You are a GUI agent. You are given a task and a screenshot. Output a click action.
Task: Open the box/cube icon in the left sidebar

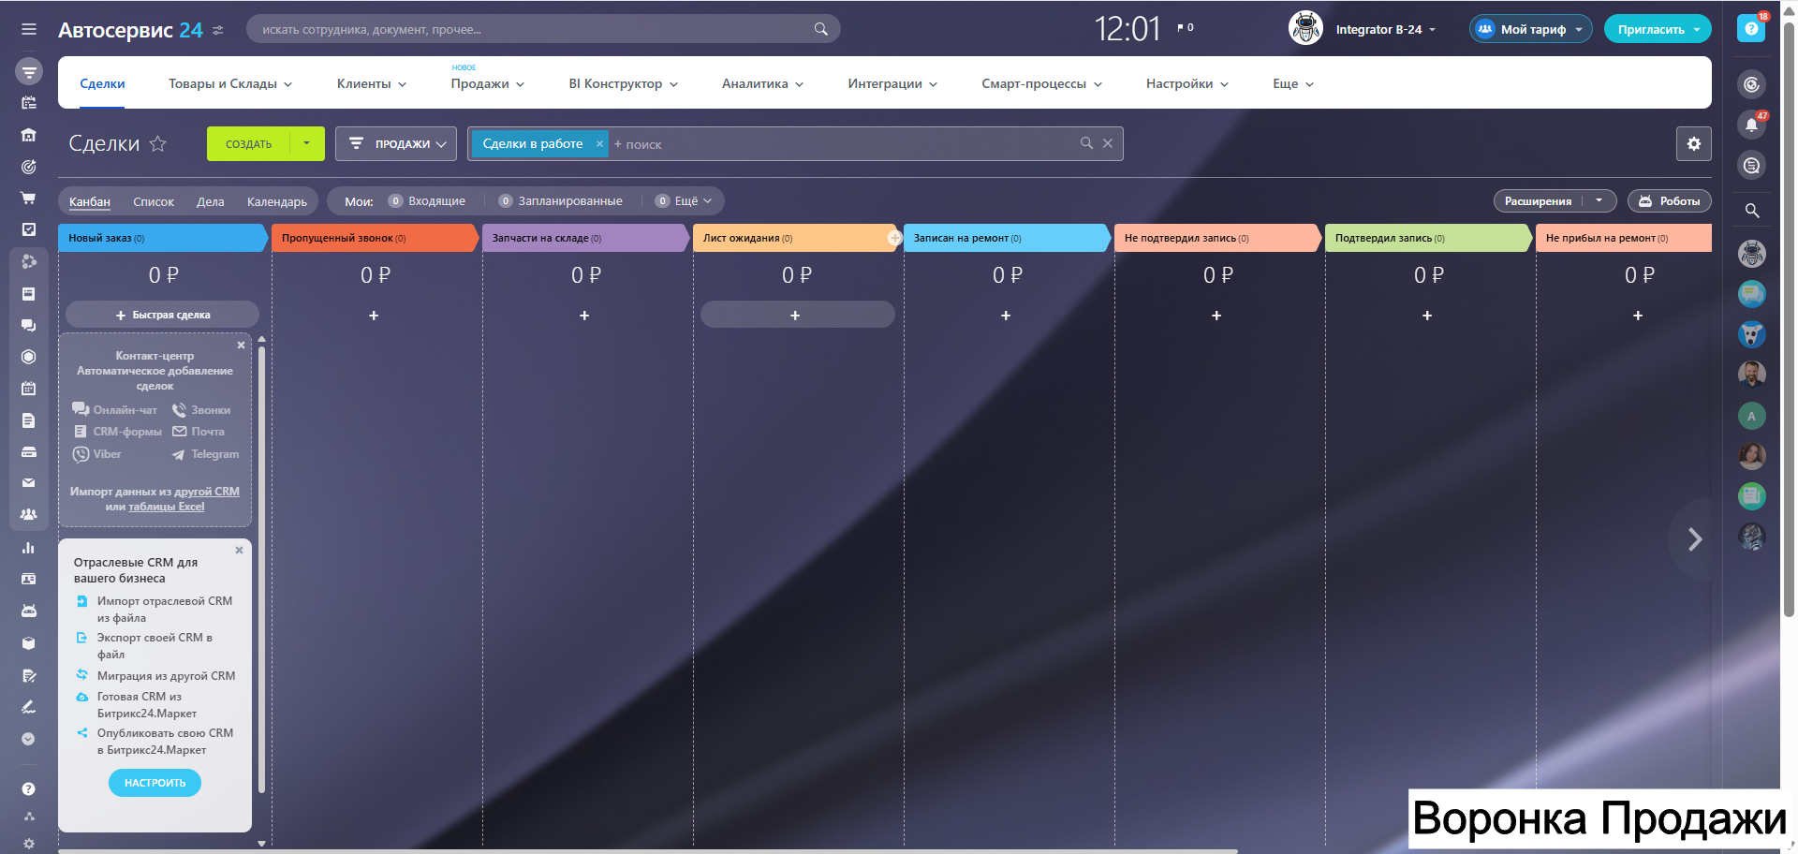coord(29,643)
